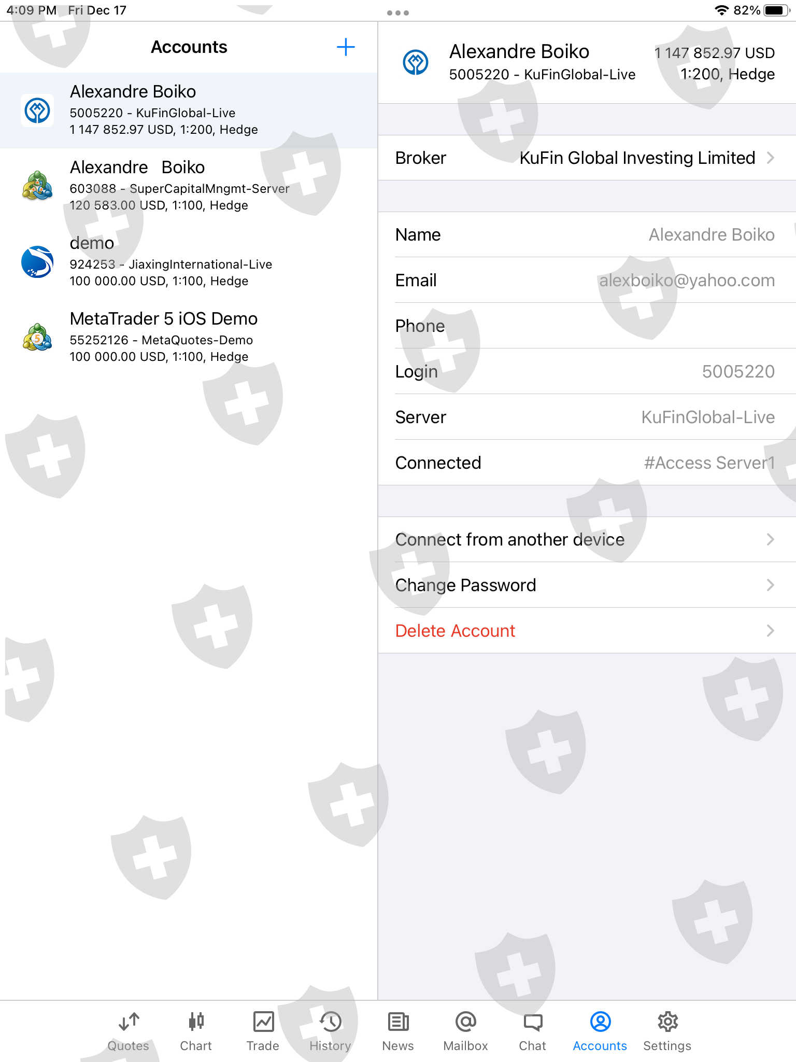Viewport: 796px width, 1062px height.
Task: Select the SuperCapitalMngmt-Server account 603088
Action: (189, 186)
